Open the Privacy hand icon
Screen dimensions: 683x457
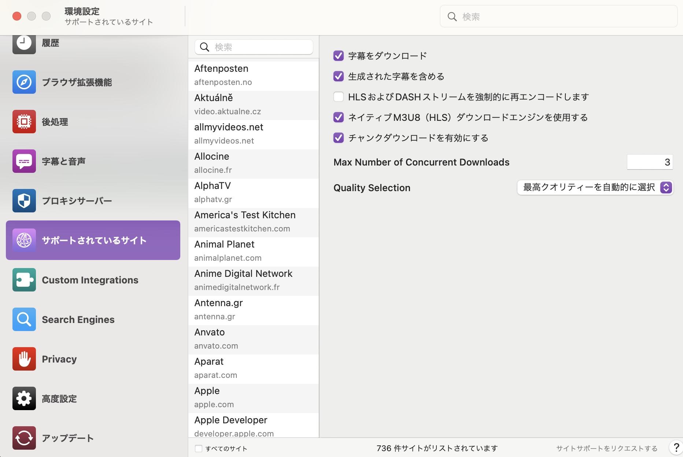[24, 359]
